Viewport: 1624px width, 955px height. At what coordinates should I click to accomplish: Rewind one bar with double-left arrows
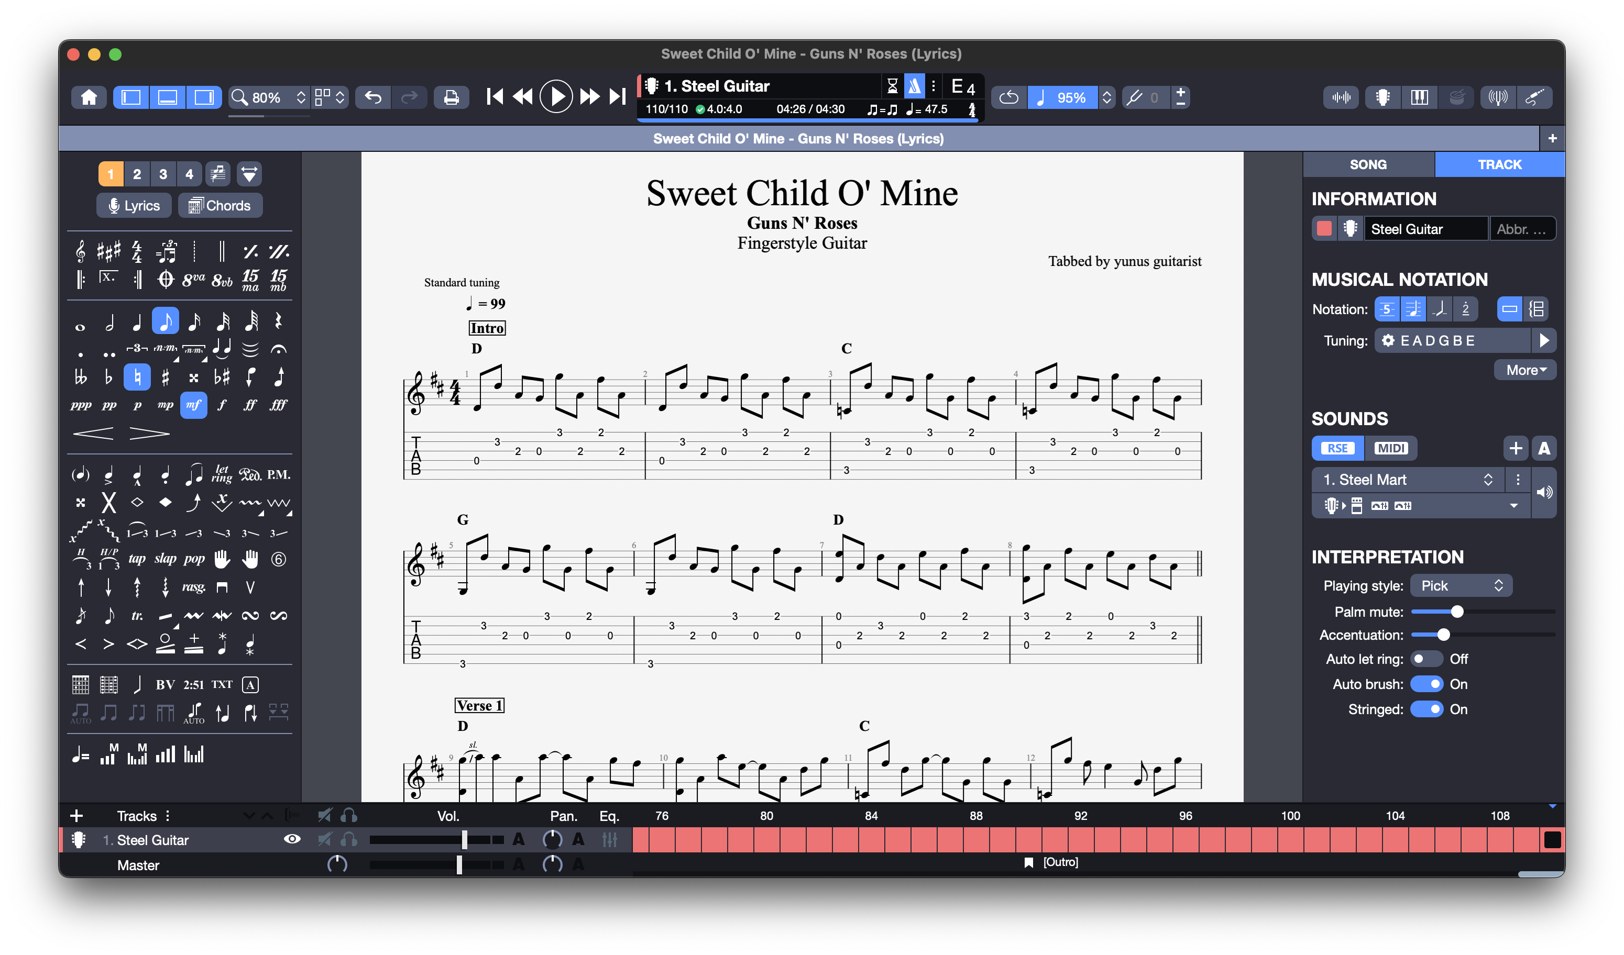523,97
